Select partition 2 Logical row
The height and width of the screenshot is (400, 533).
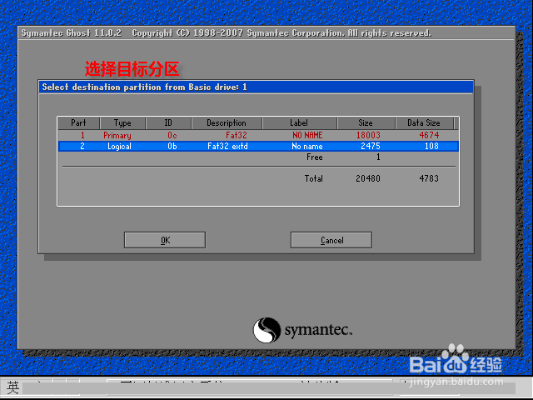[258, 147]
